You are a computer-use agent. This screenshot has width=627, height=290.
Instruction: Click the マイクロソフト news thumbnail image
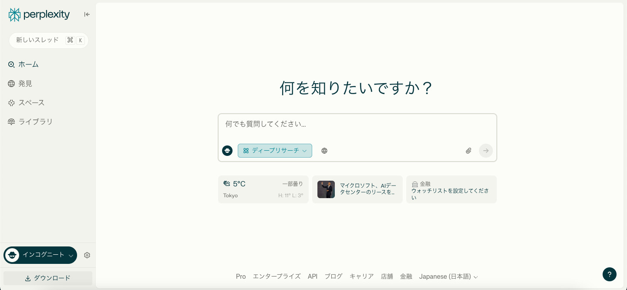pos(326,189)
